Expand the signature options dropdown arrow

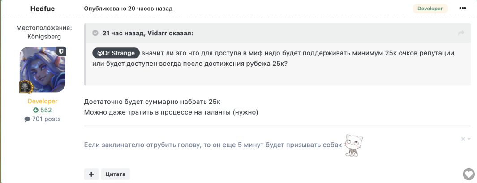(469, 139)
